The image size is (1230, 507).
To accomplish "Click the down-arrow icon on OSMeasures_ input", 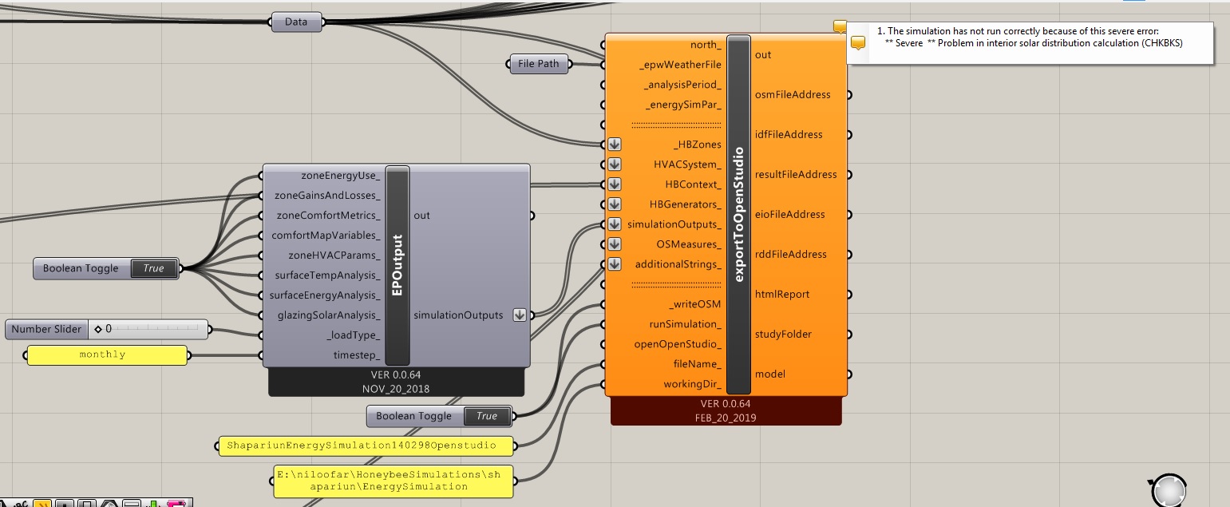I will [614, 244].
